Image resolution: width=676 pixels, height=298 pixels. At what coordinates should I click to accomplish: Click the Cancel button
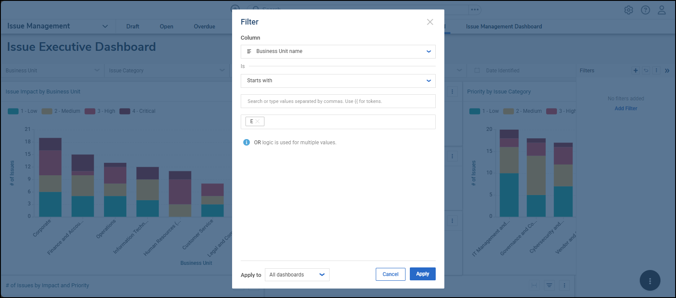click(x=390, y=274)
